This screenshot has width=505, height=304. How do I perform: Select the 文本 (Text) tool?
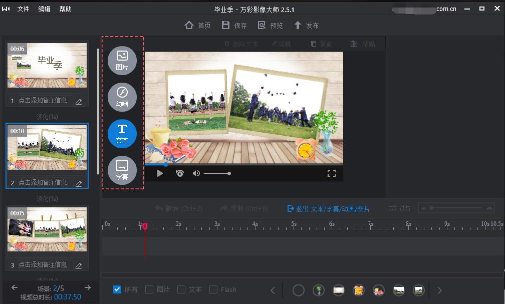pyautogui.click(x=122, y=134)
